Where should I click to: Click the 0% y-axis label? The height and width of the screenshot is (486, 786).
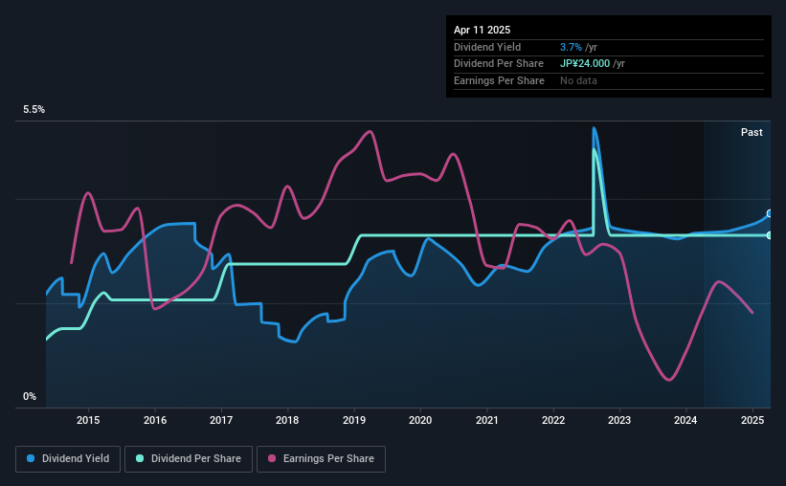[x=30, y=396]
